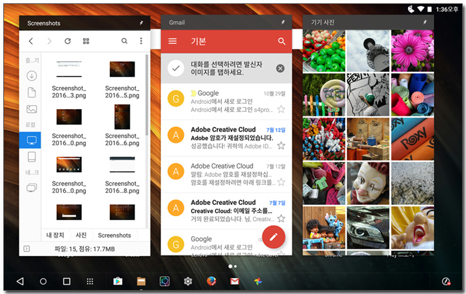Open Images in the file manager sidebar
This screenshot has height=294, width=466.
[x=32, y=109]
